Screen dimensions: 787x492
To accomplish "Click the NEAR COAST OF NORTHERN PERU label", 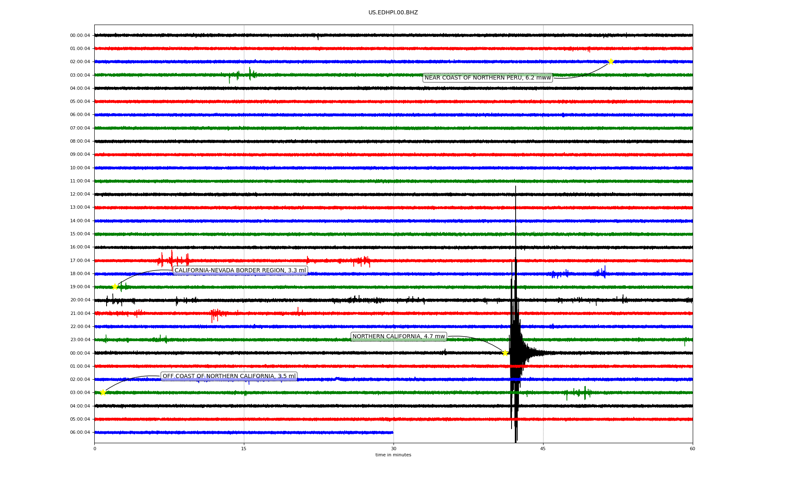I will pos(487,77).
